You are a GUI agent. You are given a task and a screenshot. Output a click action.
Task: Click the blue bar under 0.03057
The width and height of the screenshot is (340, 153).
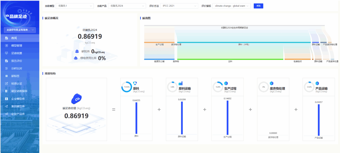(319, 120)
